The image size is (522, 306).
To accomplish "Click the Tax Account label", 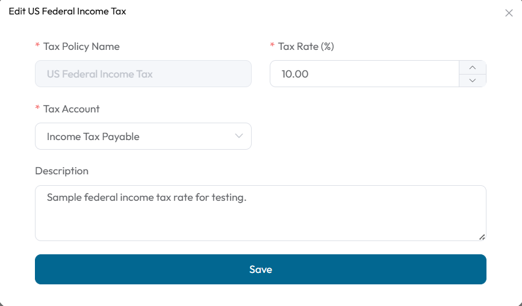I will click(71, 109).
